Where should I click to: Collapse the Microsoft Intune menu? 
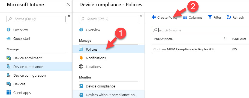[x=69, y=16]
